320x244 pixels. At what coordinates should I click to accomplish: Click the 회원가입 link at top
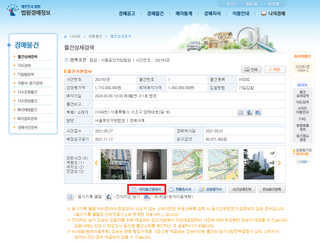(x=251, y=4)
